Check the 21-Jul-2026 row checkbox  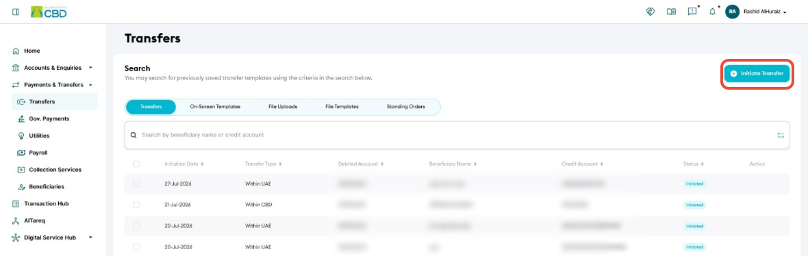136,205
